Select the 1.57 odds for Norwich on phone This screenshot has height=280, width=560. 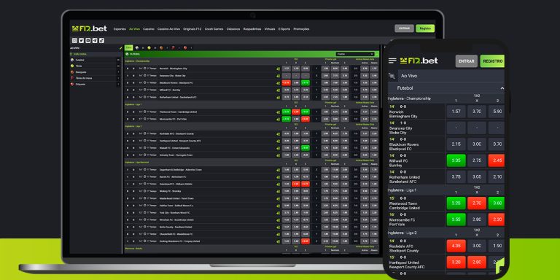[456, 112]
